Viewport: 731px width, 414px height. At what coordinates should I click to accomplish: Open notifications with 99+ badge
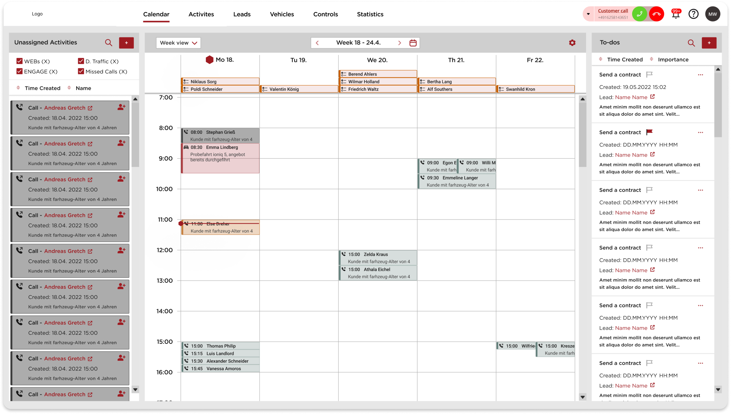point(676,14)
